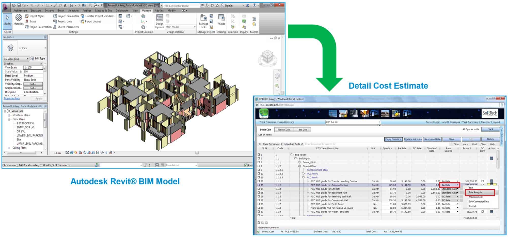Choose Rate Analysis from the context menu
508x237 pixels.
point(480,192)
